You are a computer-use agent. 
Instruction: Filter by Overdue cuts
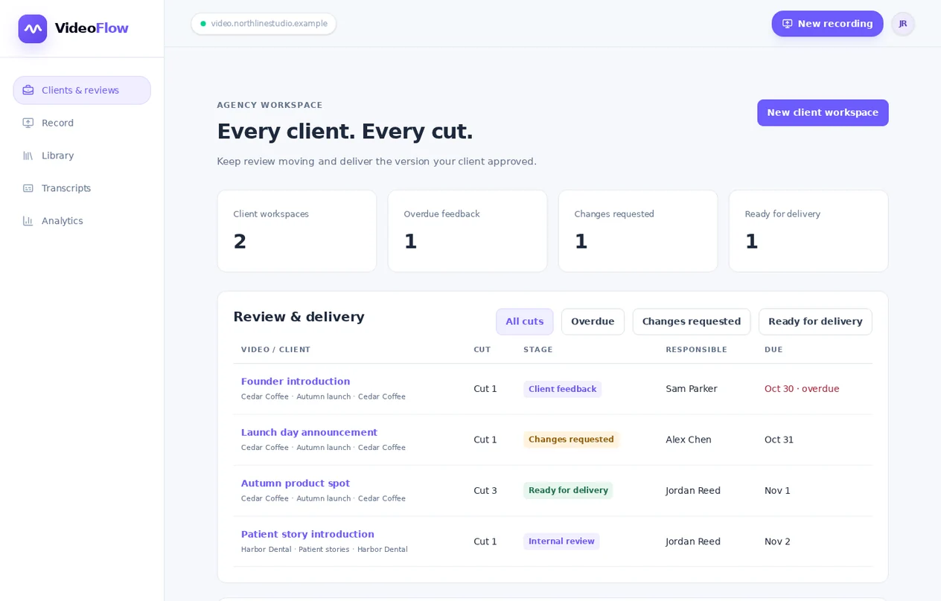point(593,321)
